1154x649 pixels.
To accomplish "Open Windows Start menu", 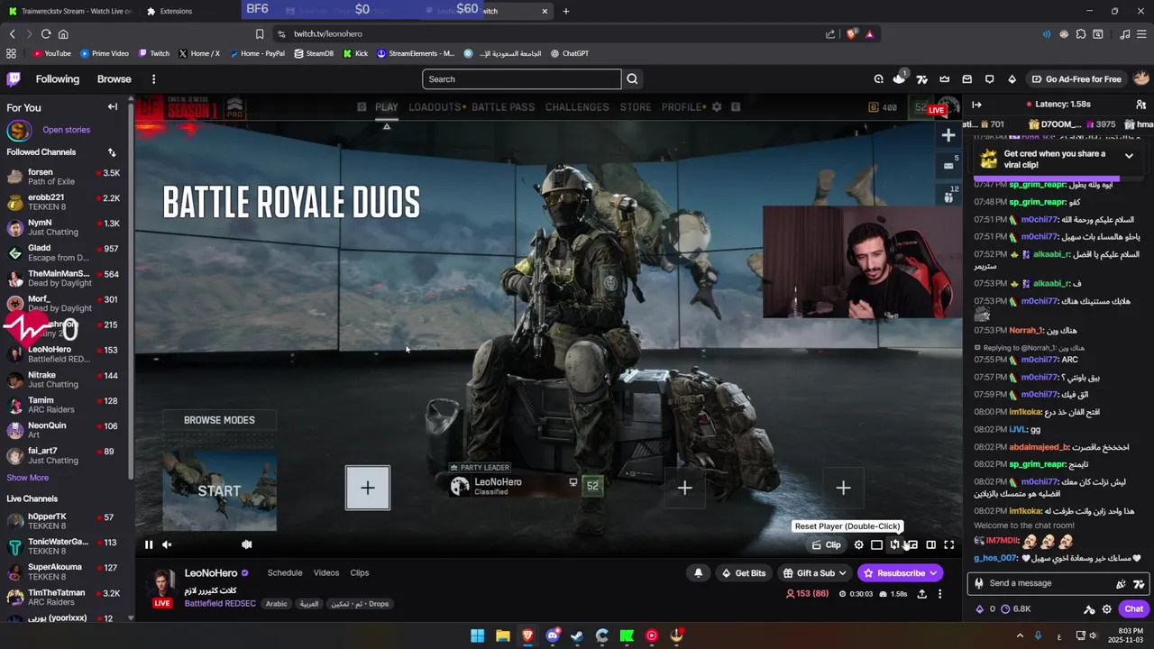I will pos(478,635).
